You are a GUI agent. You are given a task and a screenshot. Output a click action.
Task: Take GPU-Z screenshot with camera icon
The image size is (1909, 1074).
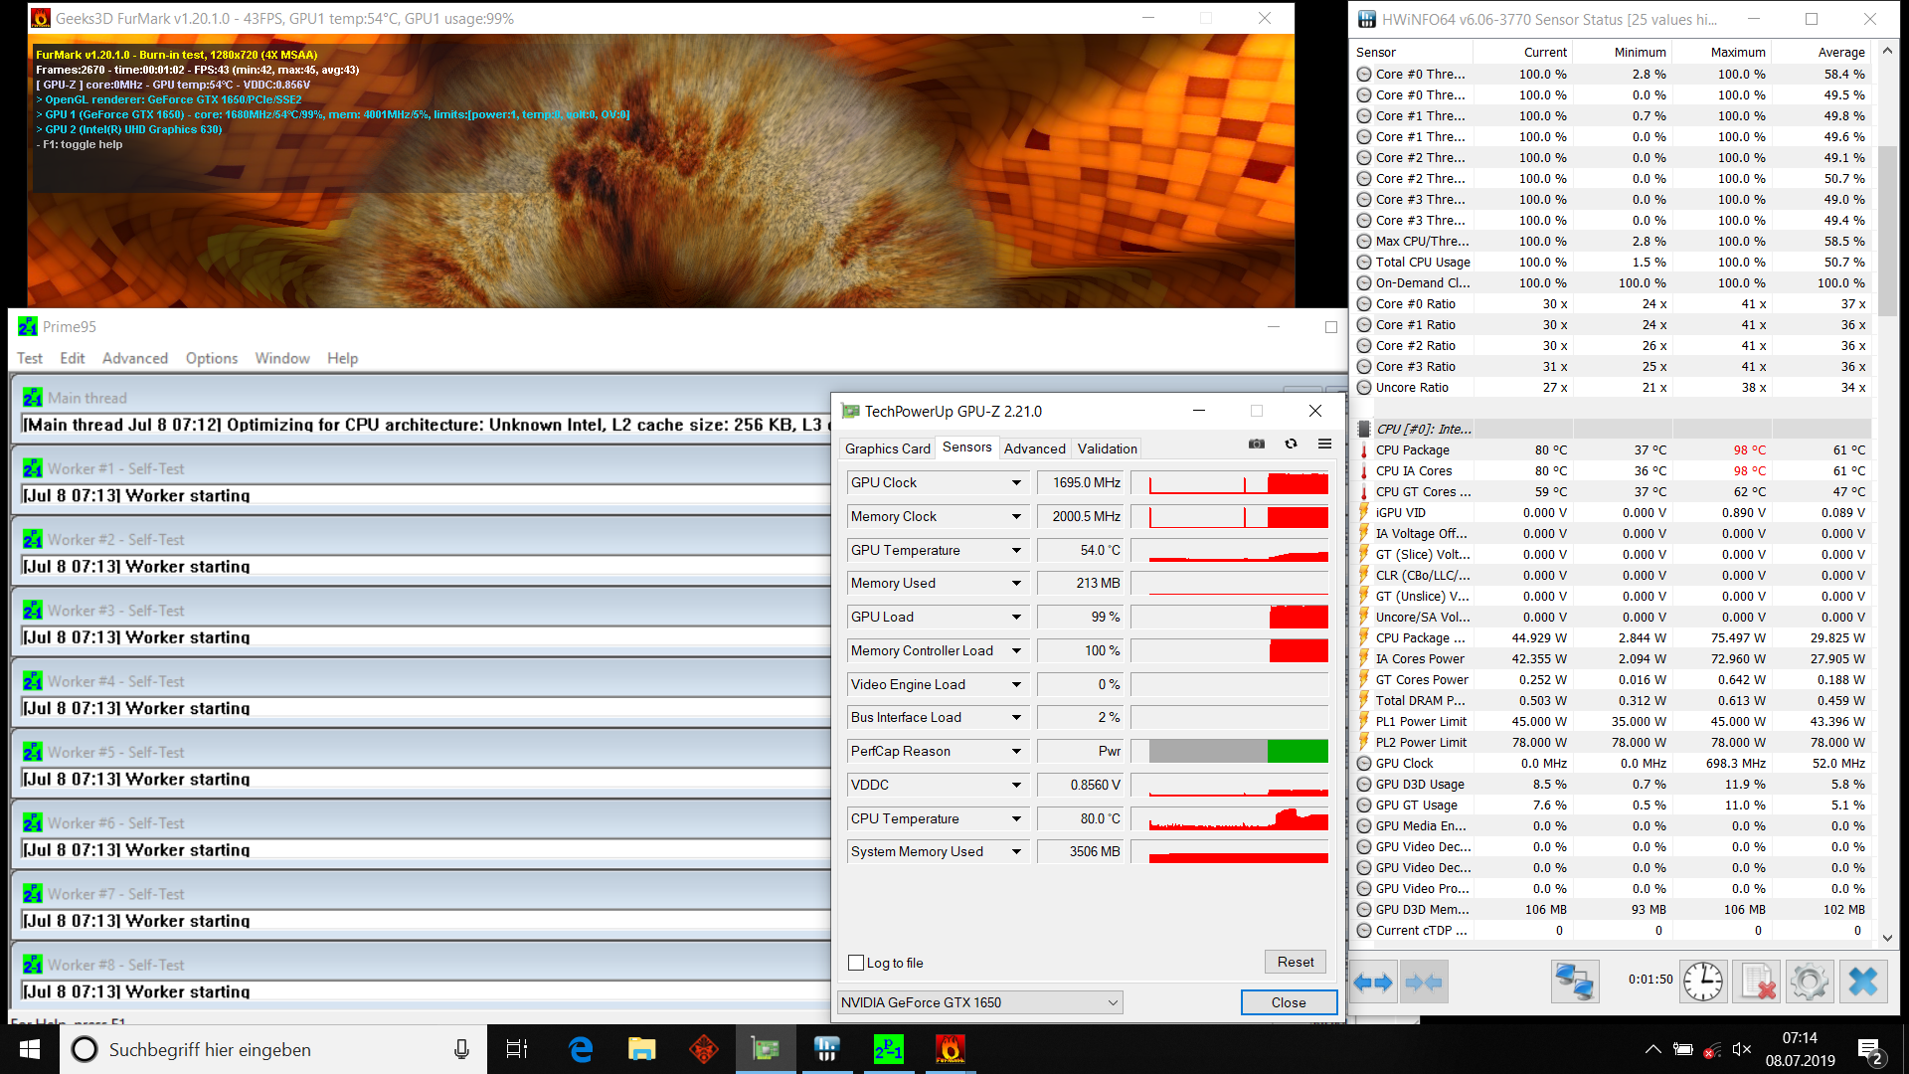pyautogui.click(x=1257, y=445)
